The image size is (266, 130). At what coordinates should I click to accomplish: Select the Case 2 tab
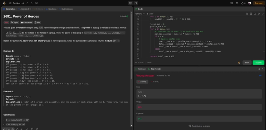[155, 82]
